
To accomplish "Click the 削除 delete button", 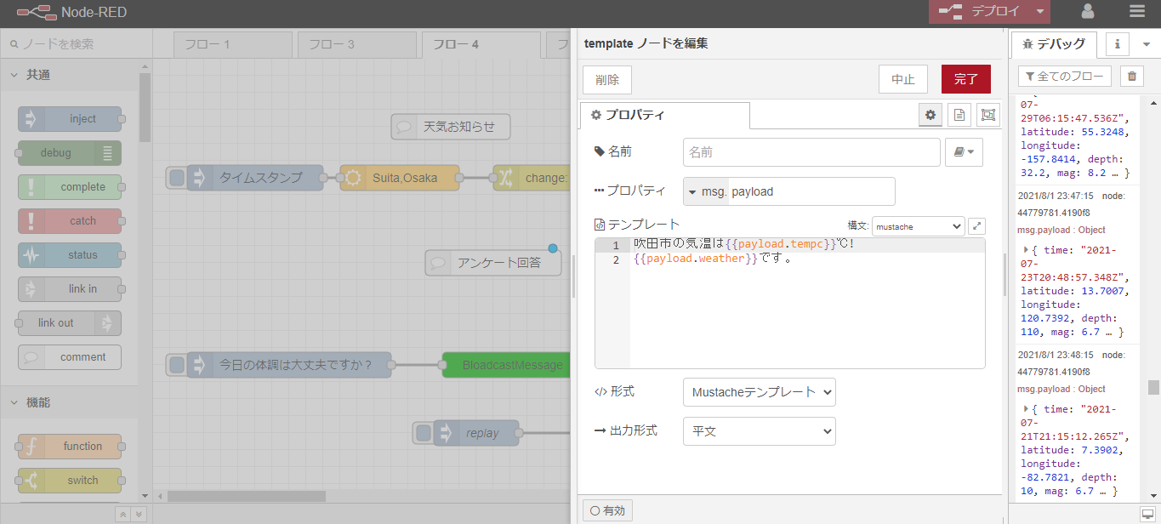I will coord(607,80).
